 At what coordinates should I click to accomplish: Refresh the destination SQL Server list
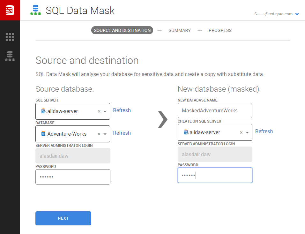point(264,131)
